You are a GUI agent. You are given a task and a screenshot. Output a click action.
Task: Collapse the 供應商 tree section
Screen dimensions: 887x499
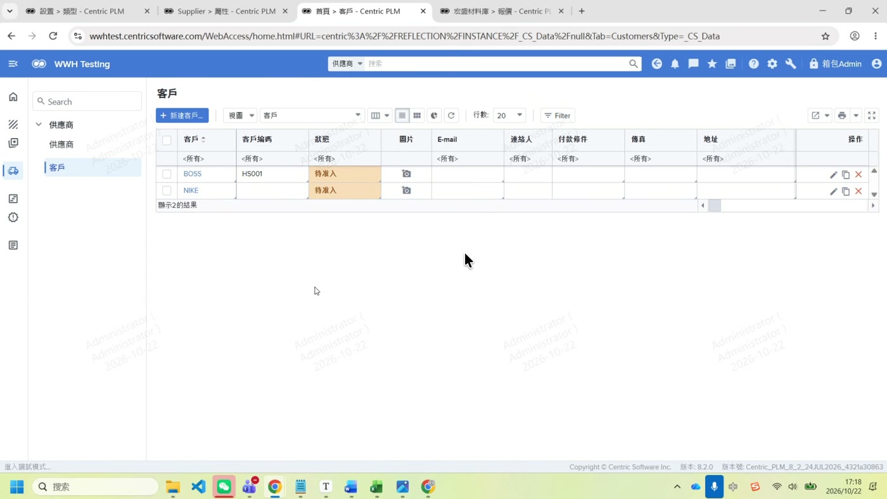(x=39, y=125)
